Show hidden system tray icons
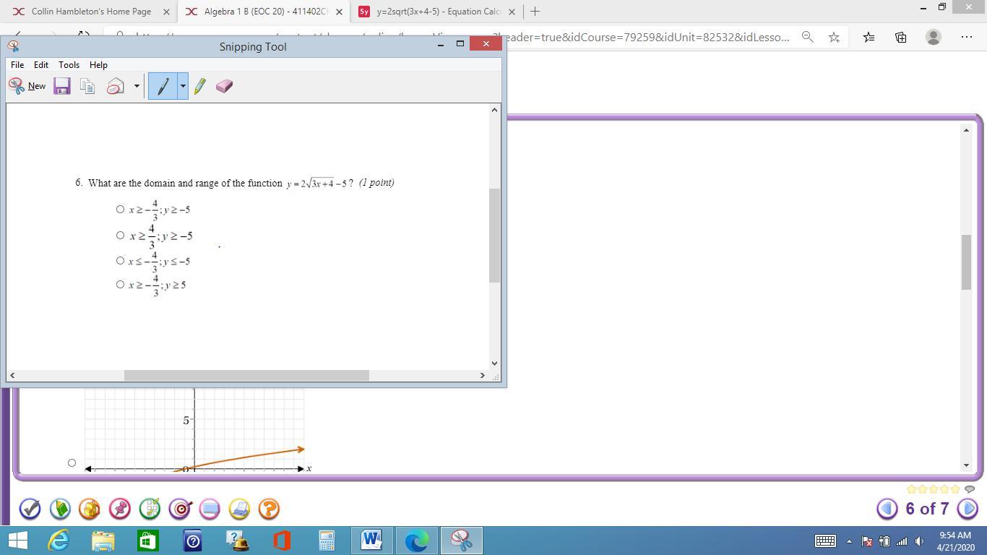This screenshot has height=555, width=987. pos(849,541)
